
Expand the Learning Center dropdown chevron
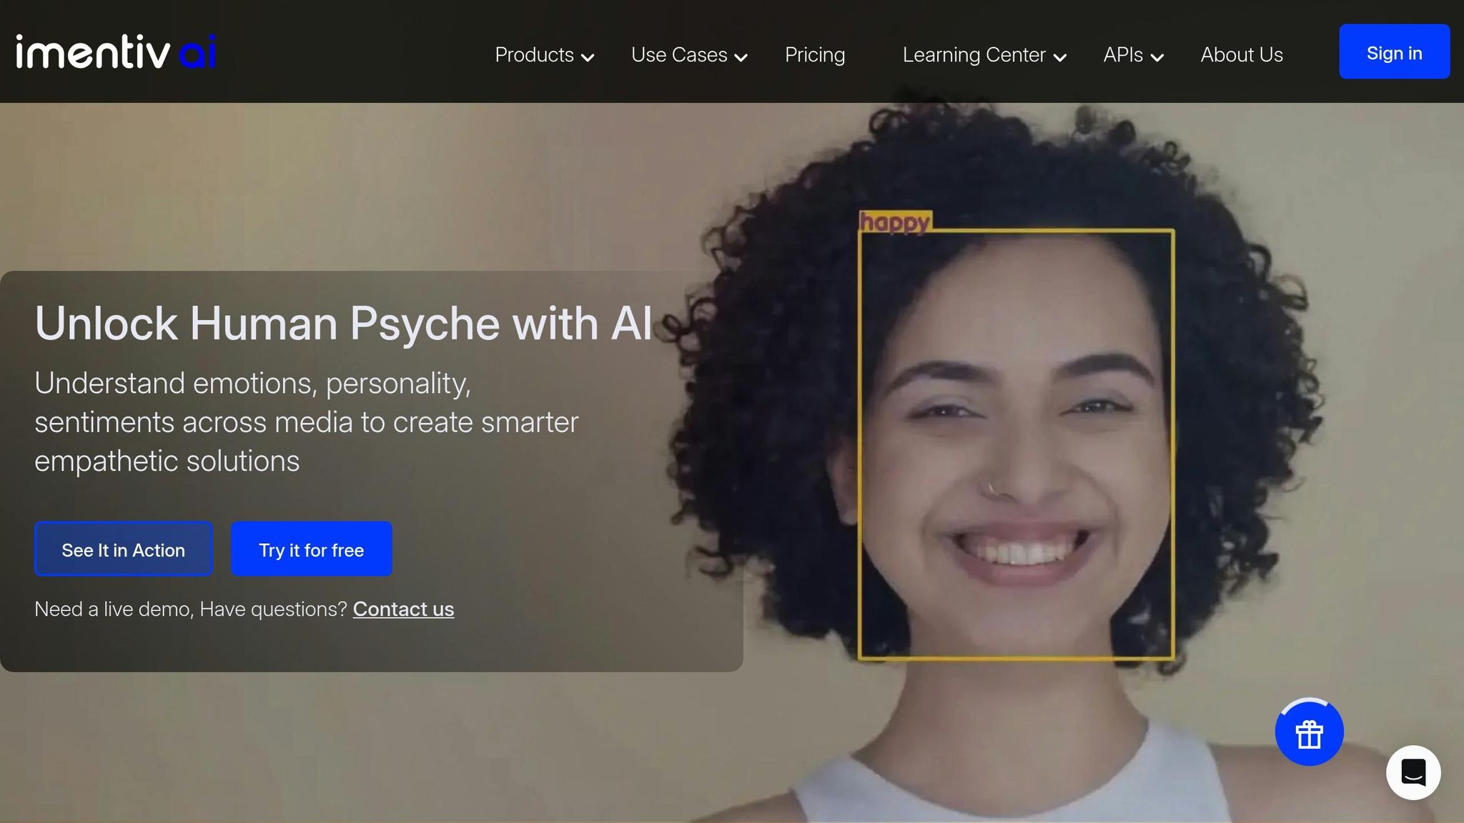(x=1060, y=58)
